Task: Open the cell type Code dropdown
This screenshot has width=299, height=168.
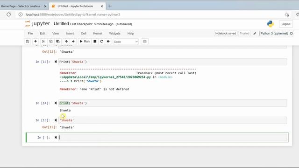Action: (x=126, y=42)
